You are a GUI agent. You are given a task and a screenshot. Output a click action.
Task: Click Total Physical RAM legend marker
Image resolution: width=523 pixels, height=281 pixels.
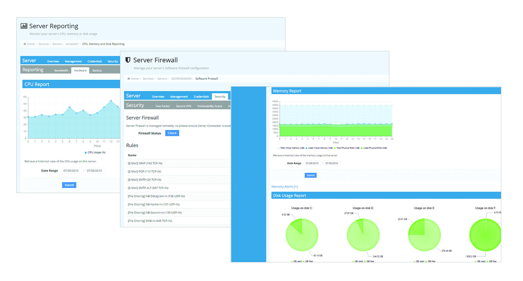335,148
